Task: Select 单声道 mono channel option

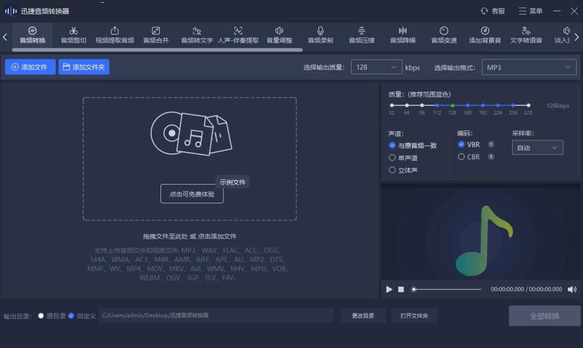Action: click(403, 158)
